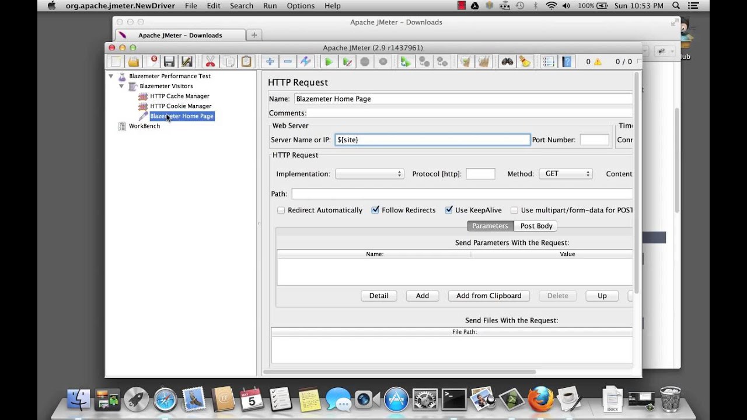Collapse the Blazemeter Performance Test node

click(x=111, y=76)
